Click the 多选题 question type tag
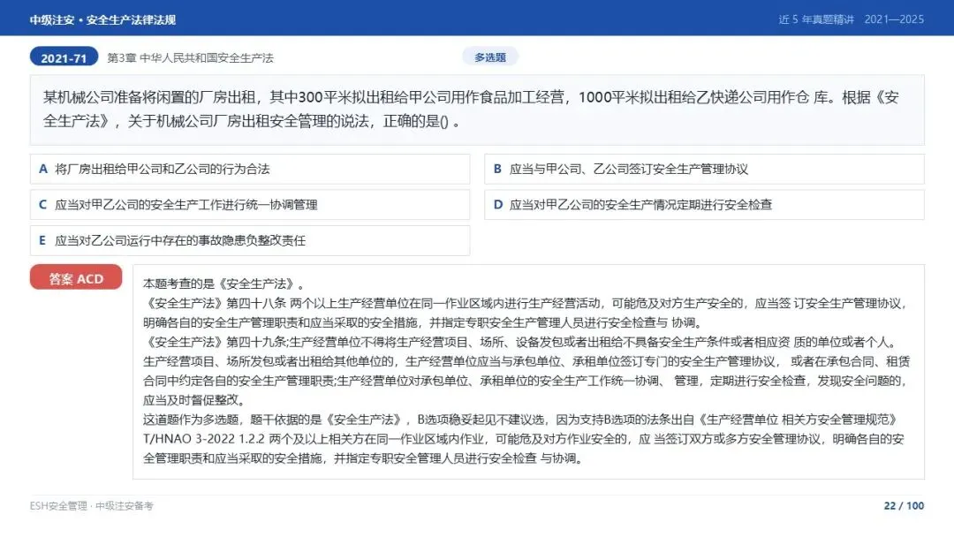Image resolution: width=954 pixels, height=537 pixels. pos(489,57)
